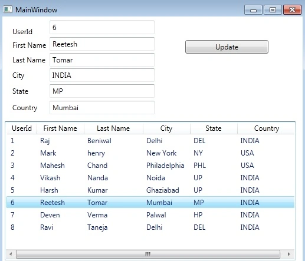The image size is (305, 261).
Task: Focus the First Name field with Reetesh
Action: (x=102, y=44)
